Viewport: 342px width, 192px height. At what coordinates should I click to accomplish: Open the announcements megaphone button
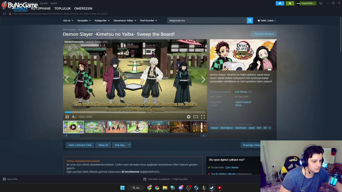coord(280,3)
